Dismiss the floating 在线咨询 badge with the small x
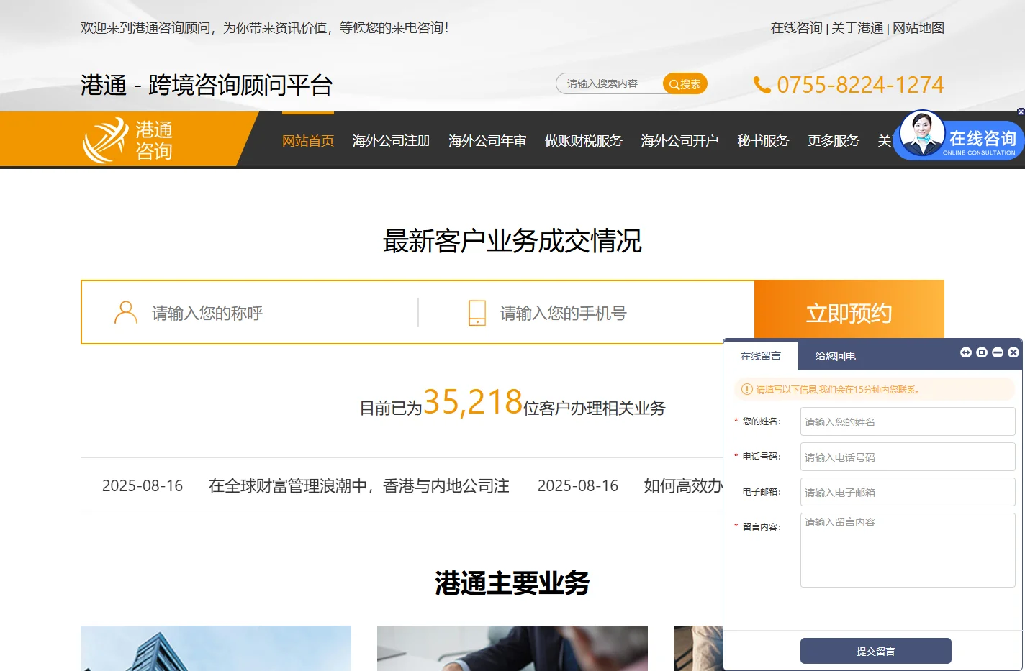1025x671 pixels. click(1021, 111)
